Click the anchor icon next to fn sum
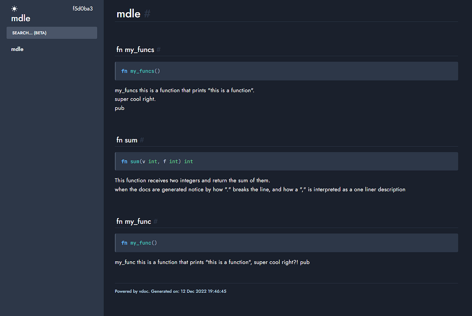This screenshot has width=472, height=316. coord(142,140)
